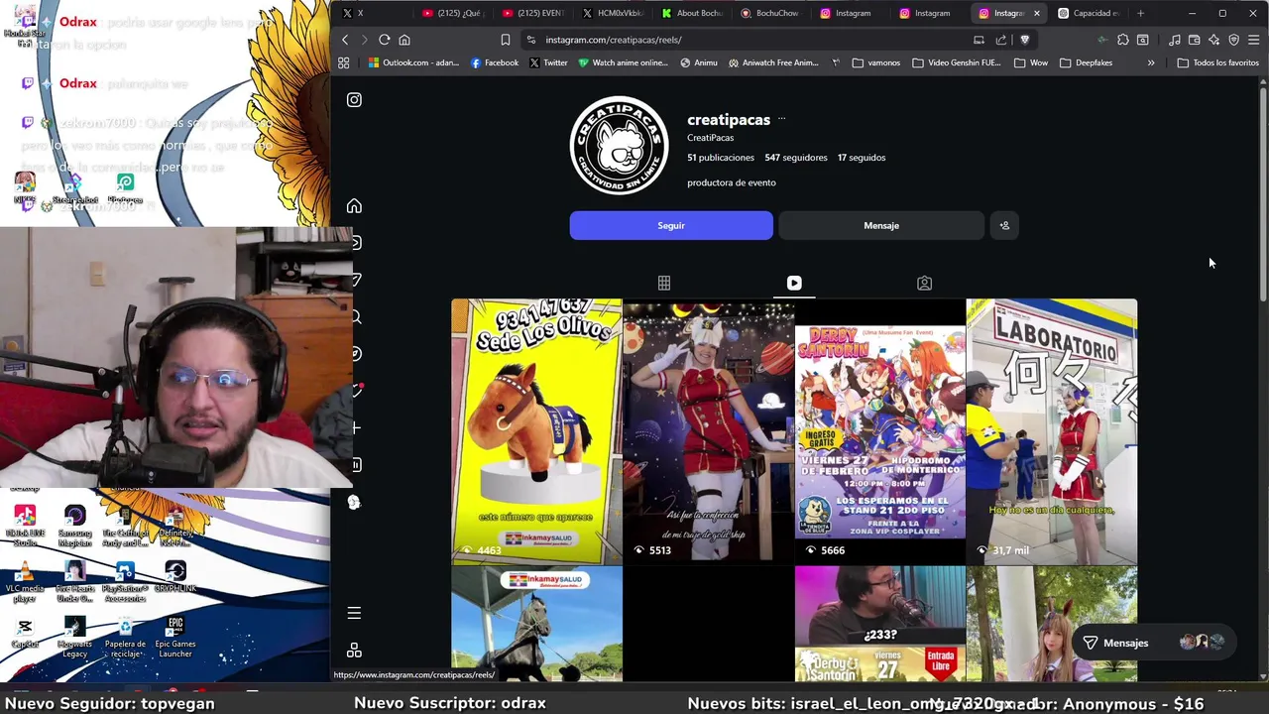The height and width of the screenshot is (714, 1269).
Task: Open the red costume reel with 5513 views
Action: [x=708, y=431]
